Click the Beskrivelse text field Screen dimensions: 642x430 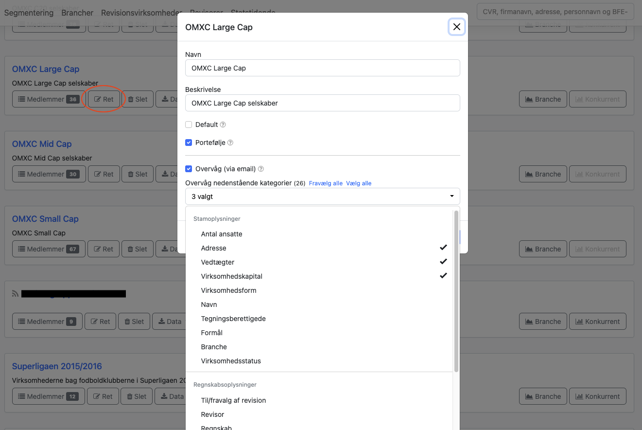click(x=322, y=103)
